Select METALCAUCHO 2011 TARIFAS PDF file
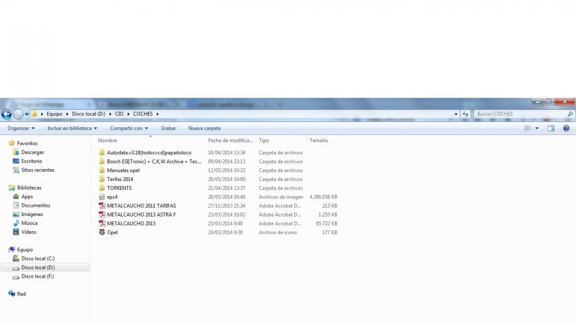The height and width of the screenshot is (324, 576). [x=141, y=206]
